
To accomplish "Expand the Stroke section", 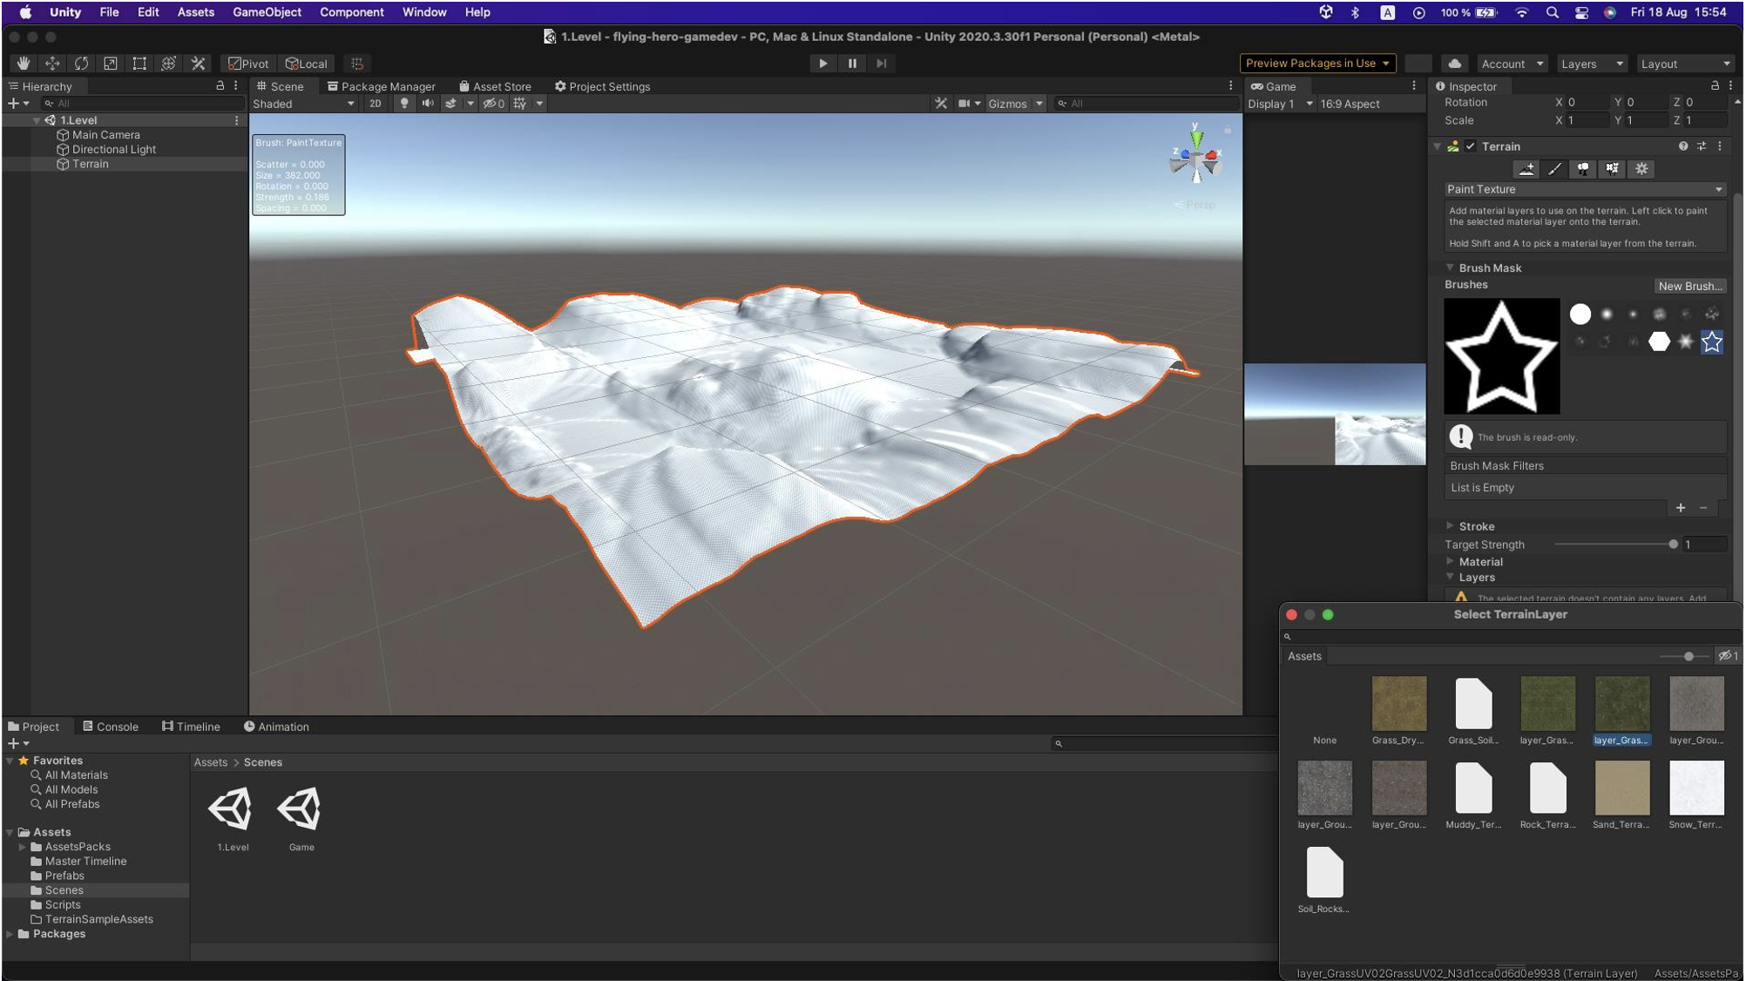I will pos(1450,525).
